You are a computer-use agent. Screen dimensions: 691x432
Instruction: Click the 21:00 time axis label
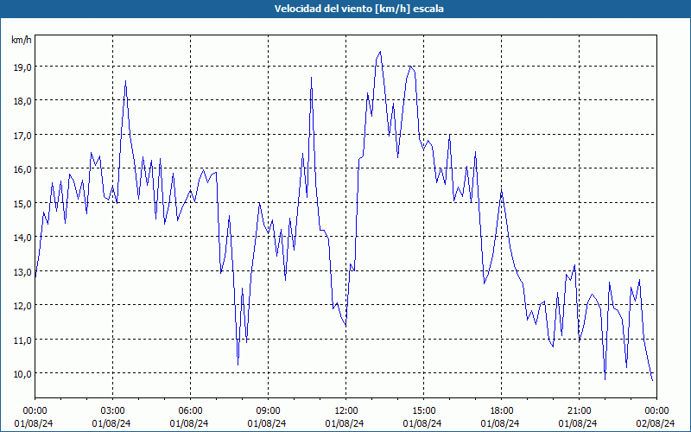pos(579,411)
